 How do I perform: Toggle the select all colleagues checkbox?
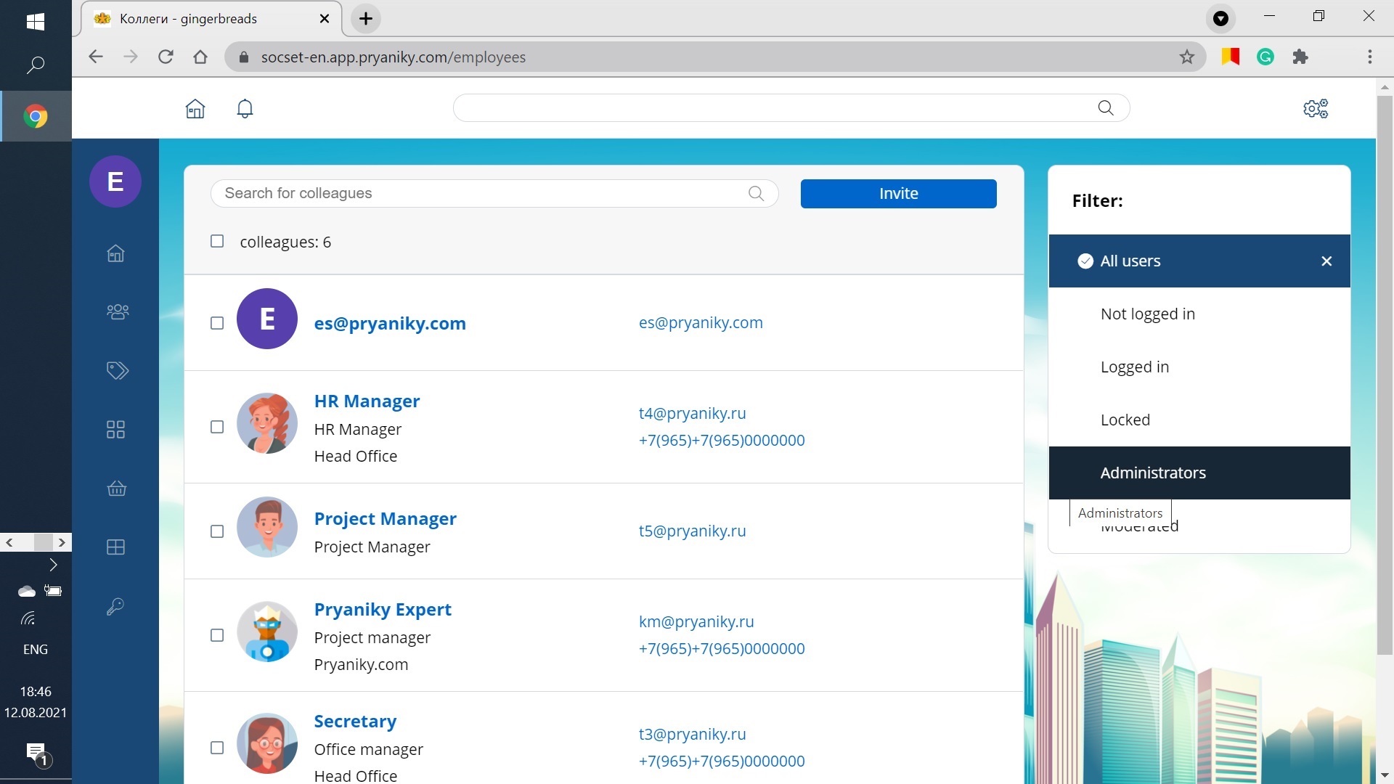(217, 241)
